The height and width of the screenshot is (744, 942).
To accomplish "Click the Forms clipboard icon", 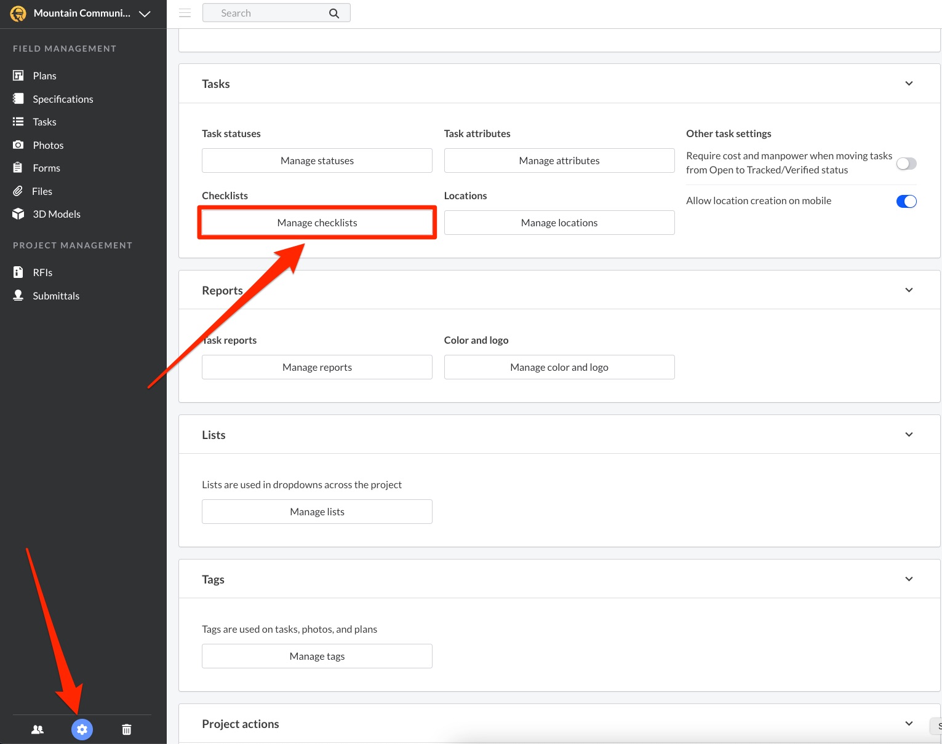I will pos(18,168).
